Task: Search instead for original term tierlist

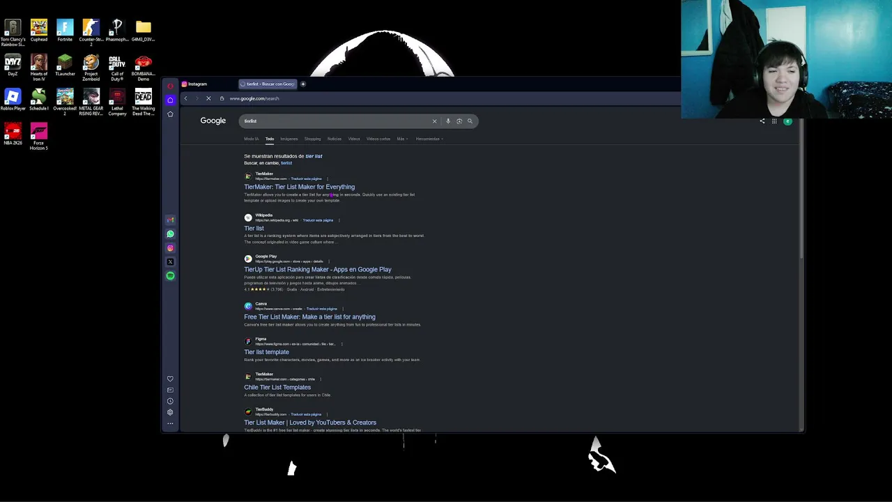Action: (286, 163)
